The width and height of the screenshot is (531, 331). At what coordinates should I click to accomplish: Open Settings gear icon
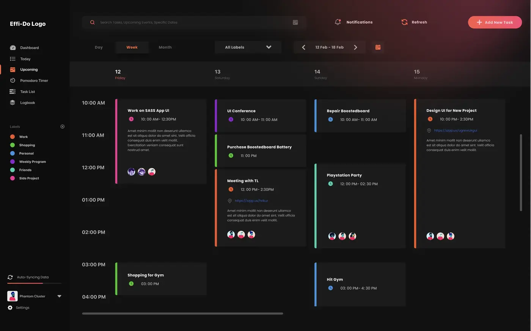[10, 307]
